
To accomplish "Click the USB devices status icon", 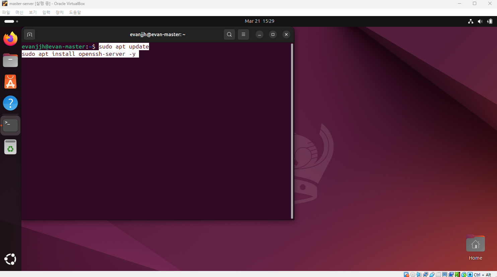I will [x=432, y=275].
